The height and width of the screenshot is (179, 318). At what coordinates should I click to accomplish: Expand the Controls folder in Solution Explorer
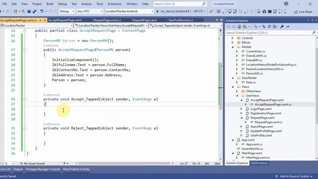(x=233, y=38)
